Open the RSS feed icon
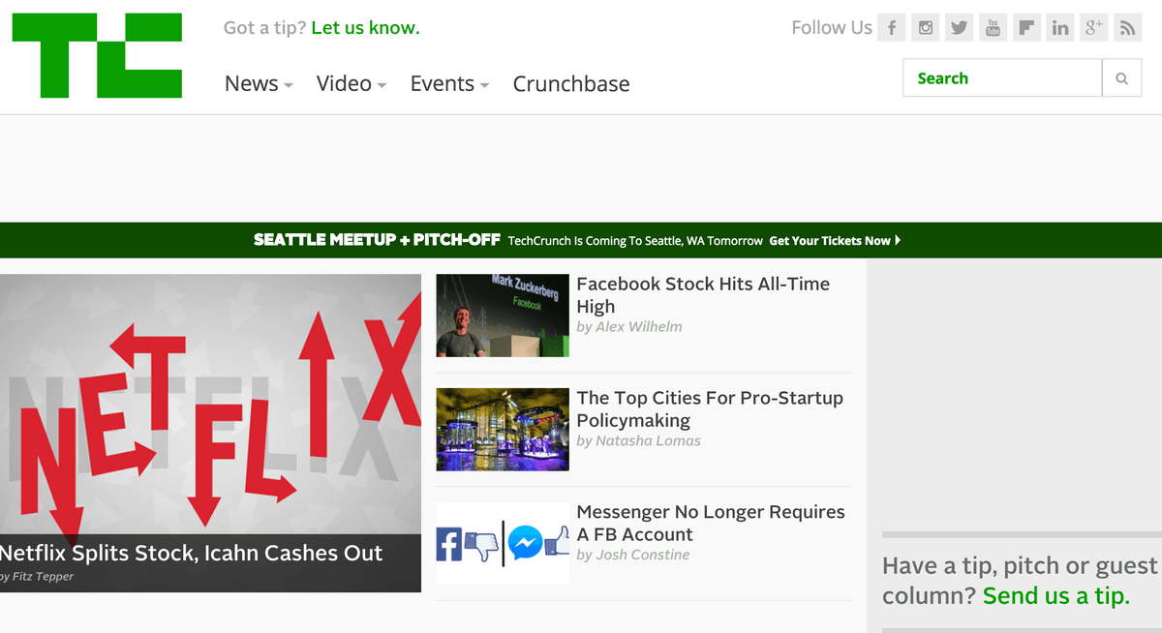The image size is (1162, 633). (1127, 28)
